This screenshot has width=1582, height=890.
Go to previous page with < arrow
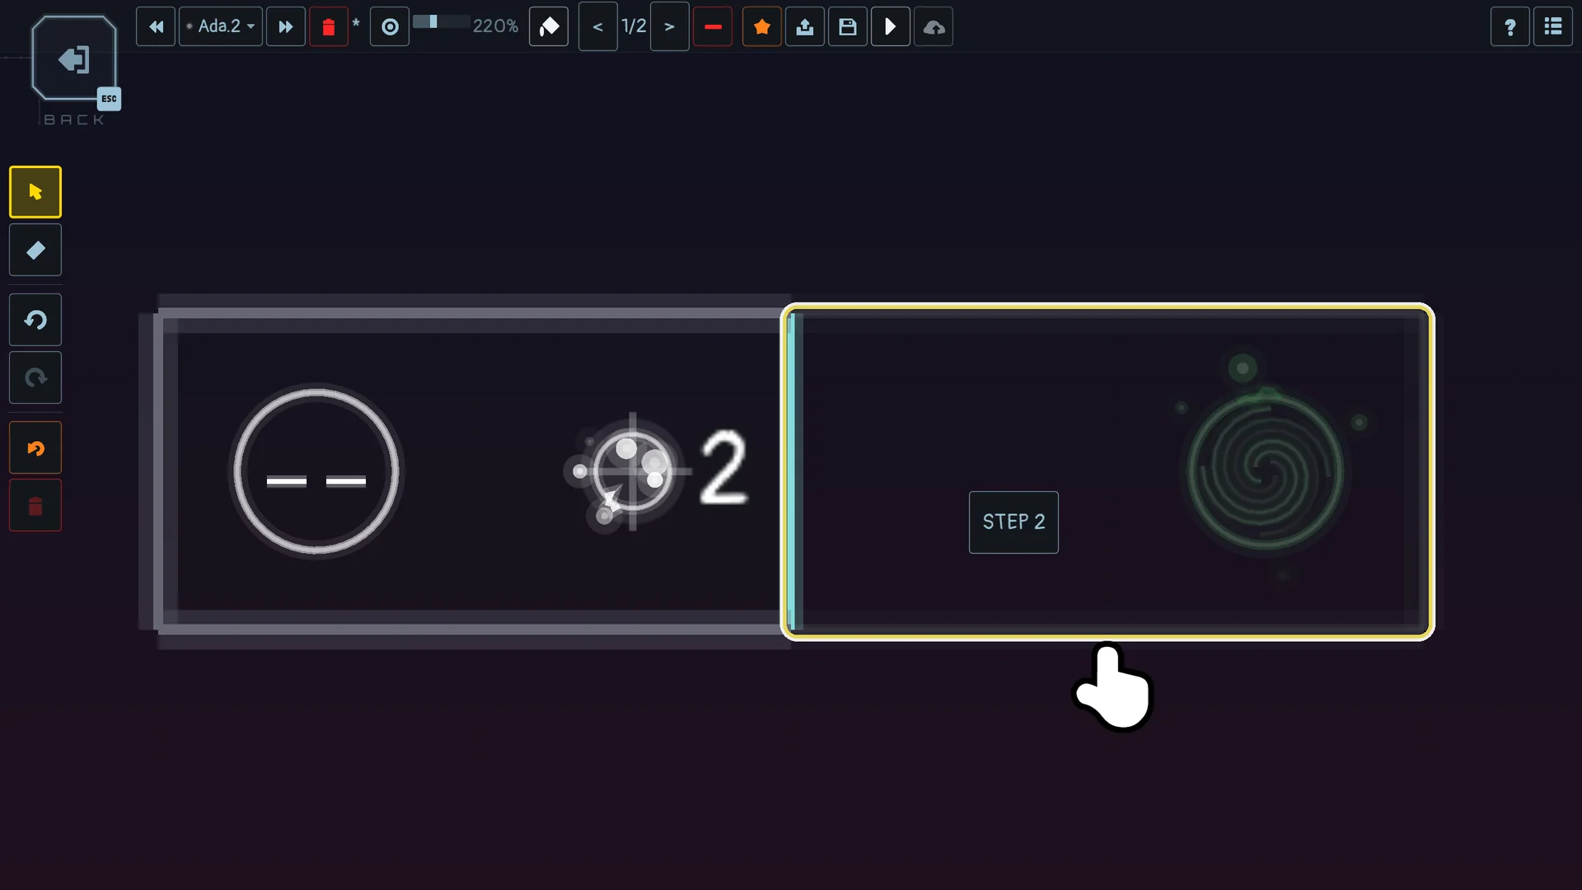tap(598, 26)
